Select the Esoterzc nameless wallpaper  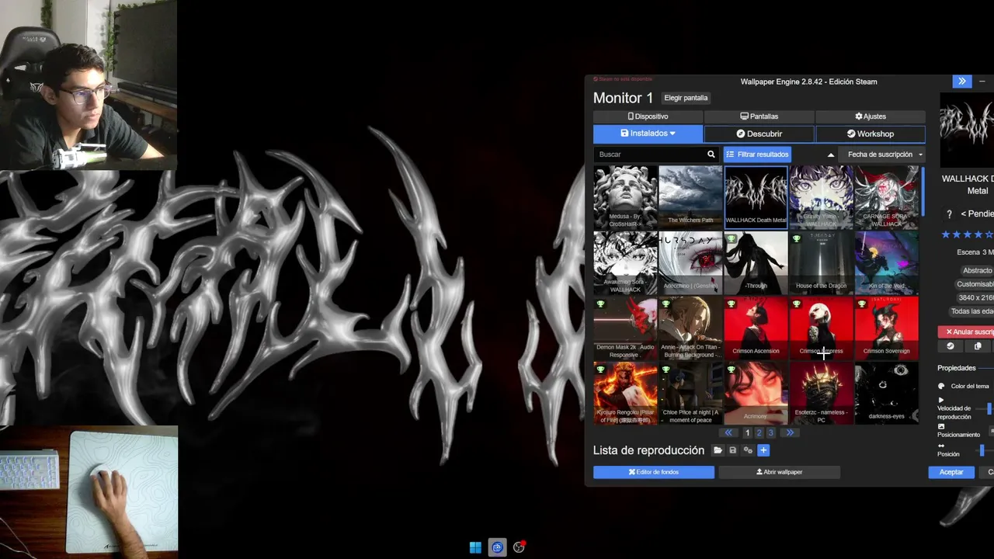(821, 393)
